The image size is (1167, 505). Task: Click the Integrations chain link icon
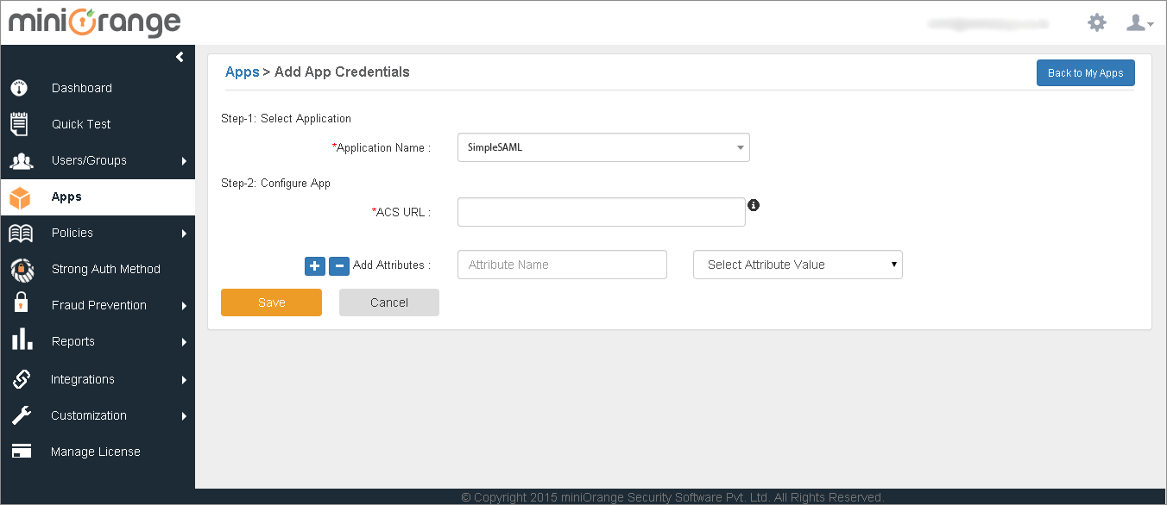pyautogui.click(x=21, y=378)
